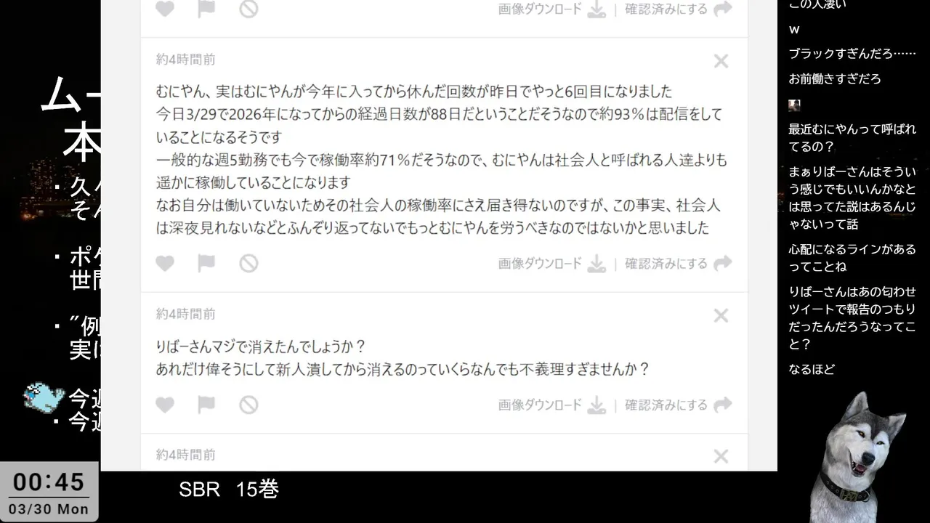Click block icon on the topmost card
The height and width of the screenshot is (523, 930).
tap(248, 9)
